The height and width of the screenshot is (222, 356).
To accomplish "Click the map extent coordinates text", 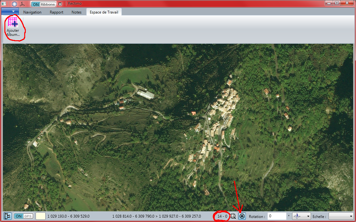I will [157, 216].
